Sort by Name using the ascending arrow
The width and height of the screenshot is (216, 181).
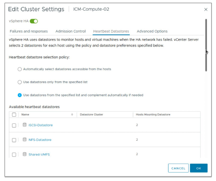click(72, 114)
